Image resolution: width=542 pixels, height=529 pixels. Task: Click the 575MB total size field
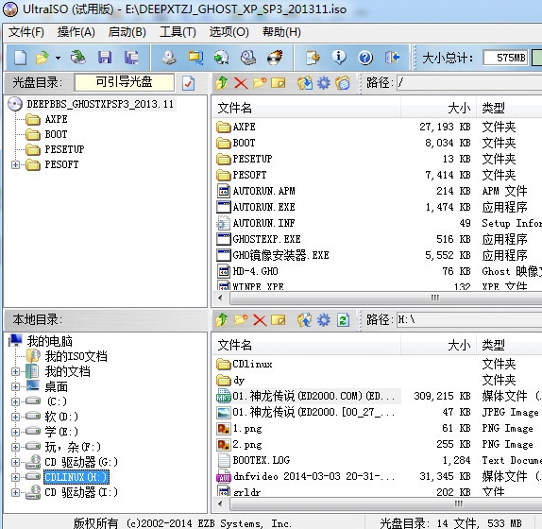point(505,58)
